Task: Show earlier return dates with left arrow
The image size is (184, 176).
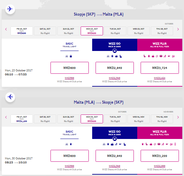Action: click(6, 117)
